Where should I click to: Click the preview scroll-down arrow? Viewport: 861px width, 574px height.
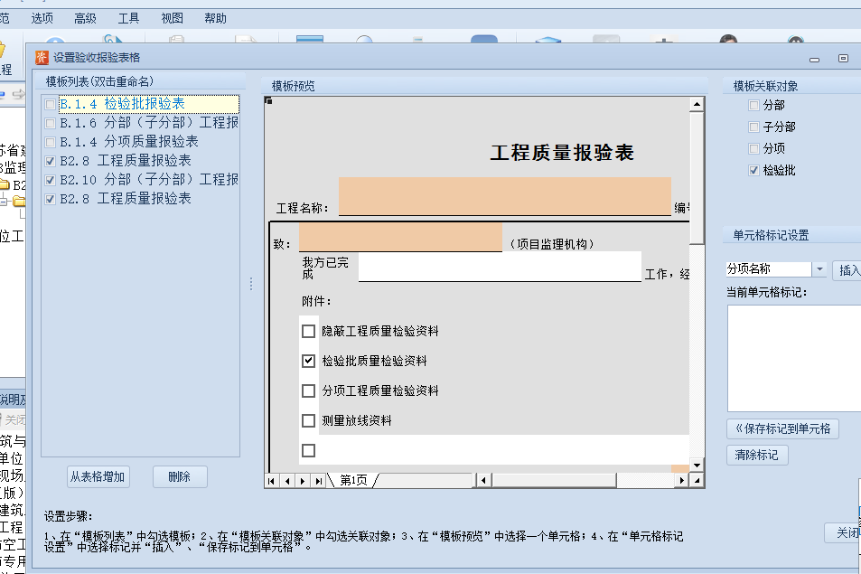697,466
